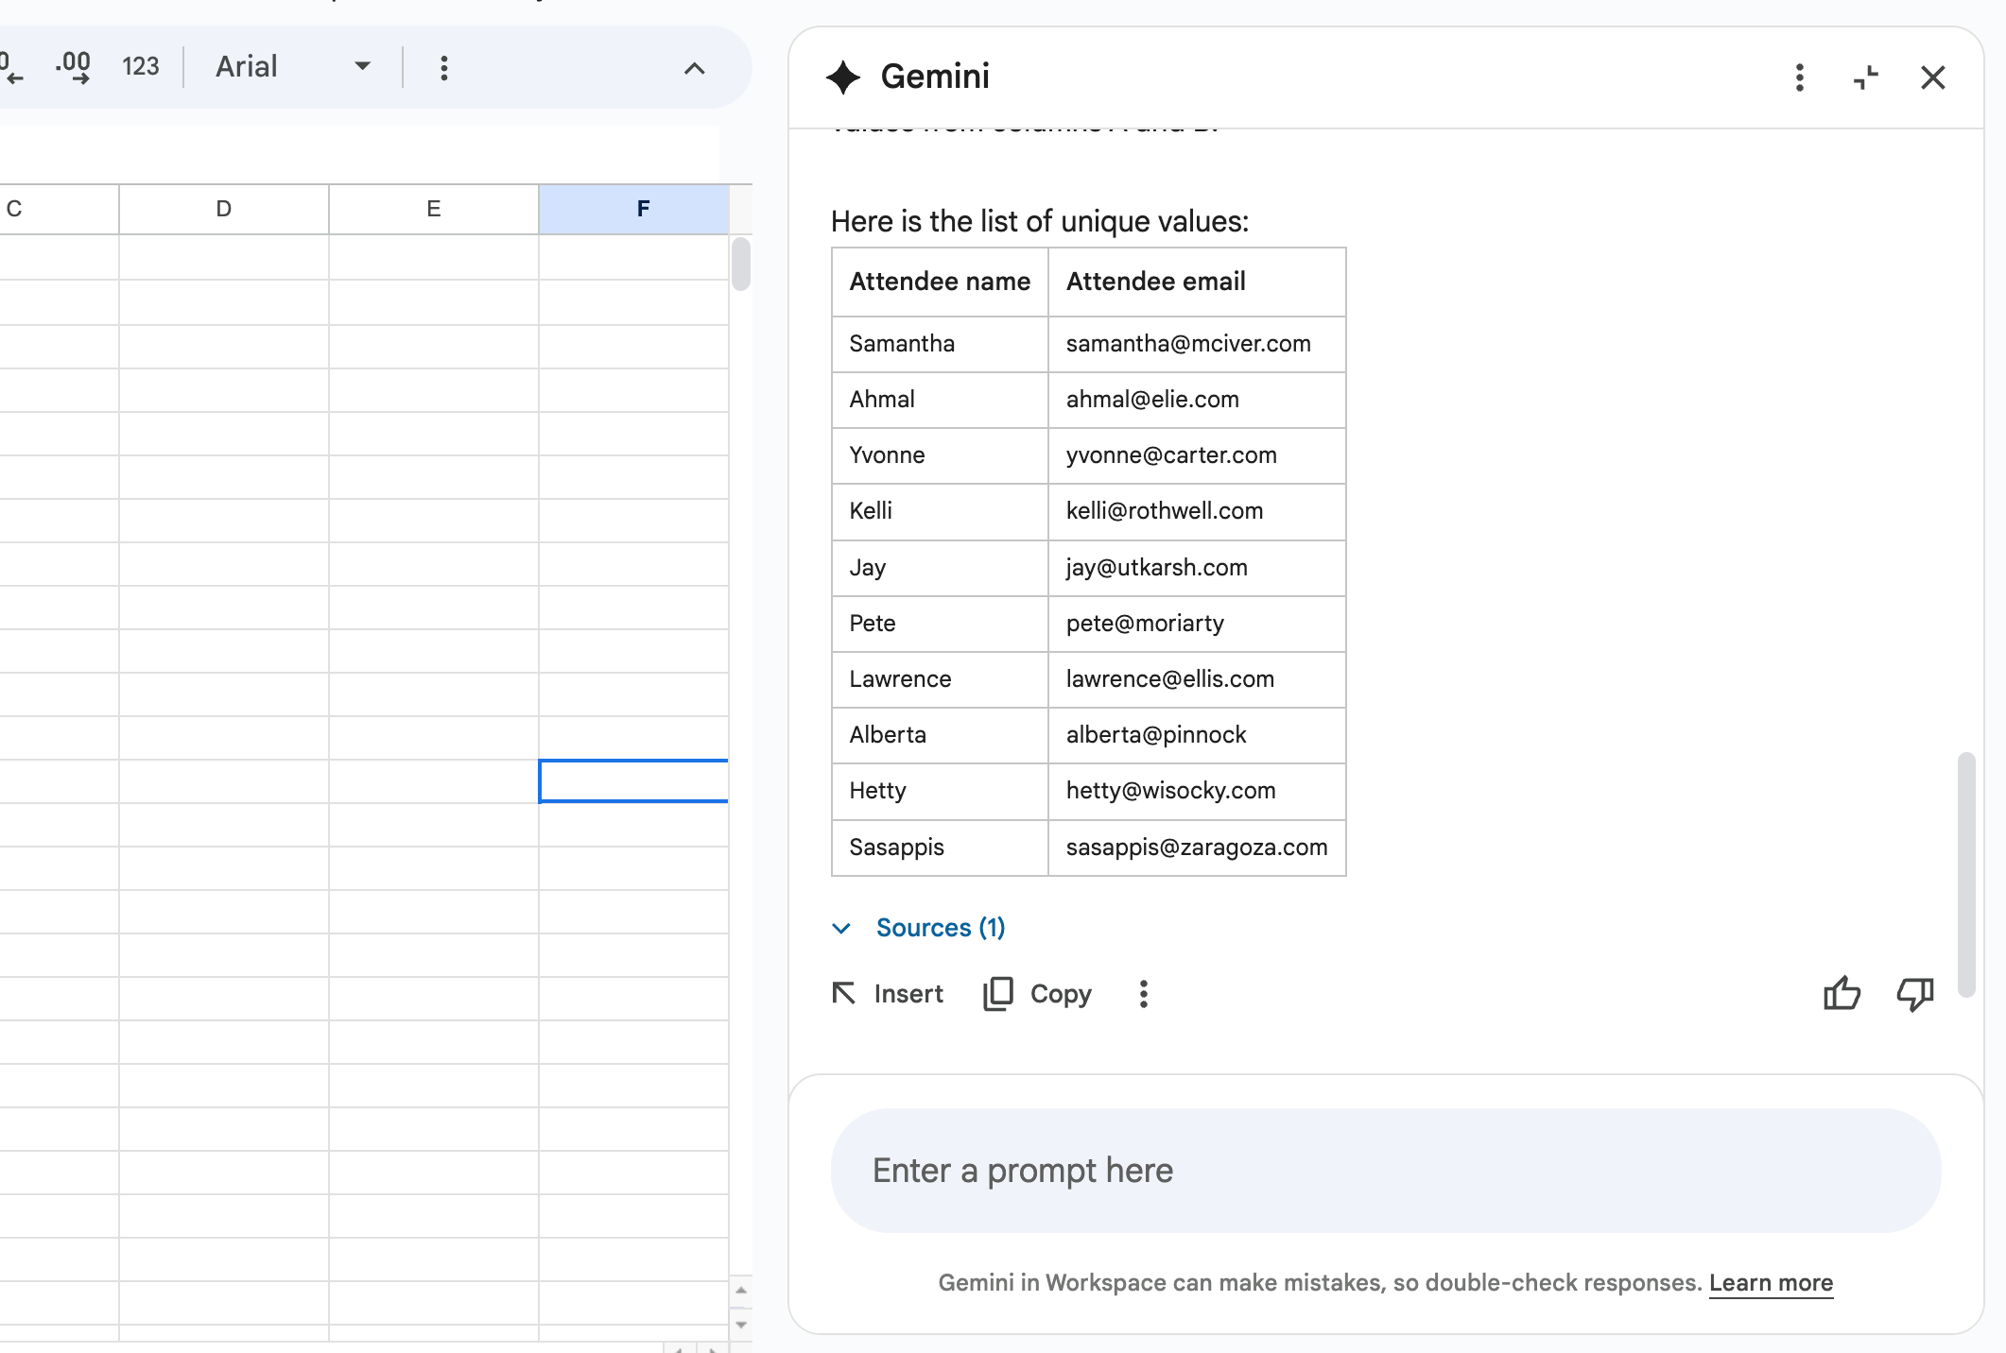Expand the Sources (1) section
2006x1353 pixels.
click(919, 928)
